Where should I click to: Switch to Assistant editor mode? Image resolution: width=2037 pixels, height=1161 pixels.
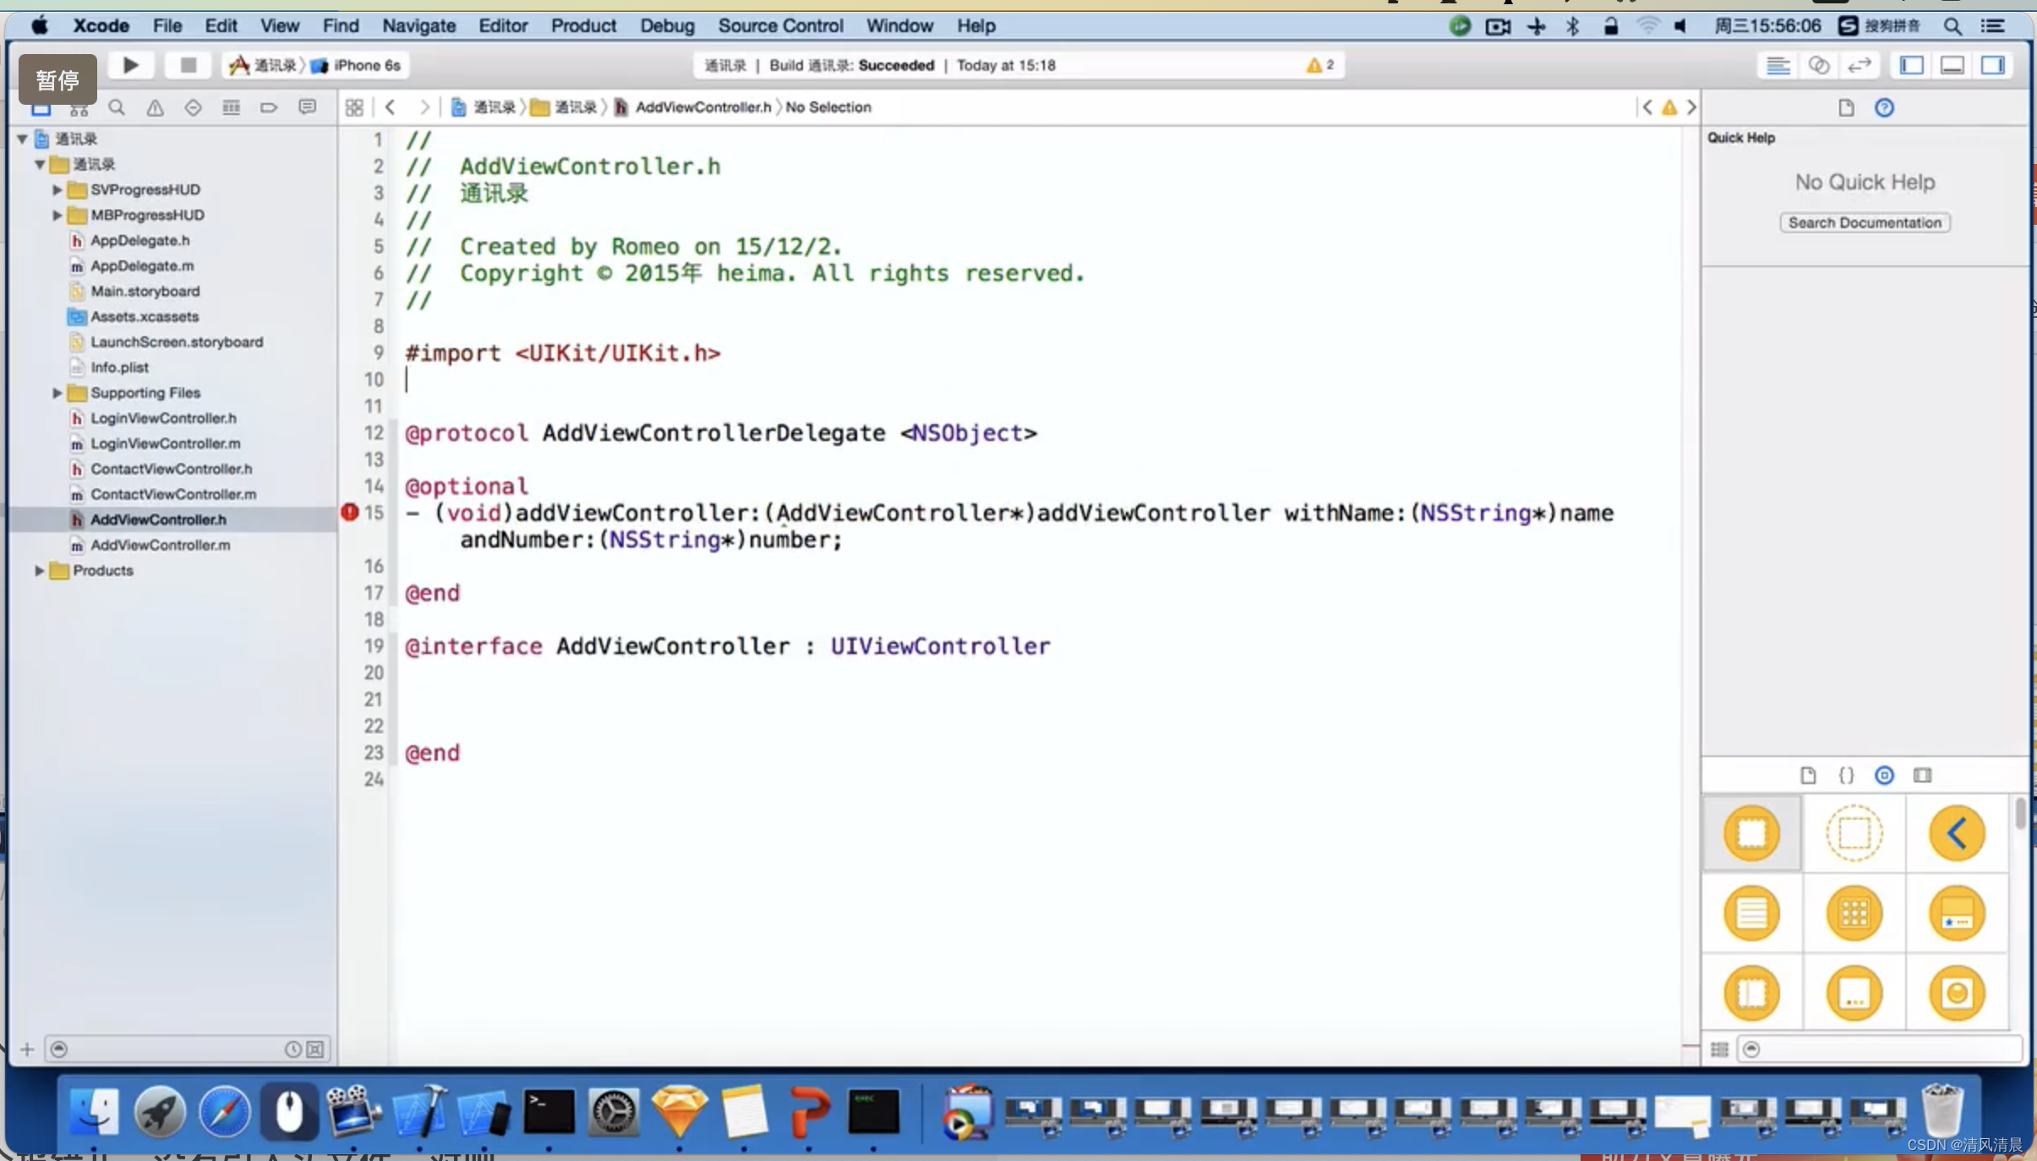tap(1819, 65)
